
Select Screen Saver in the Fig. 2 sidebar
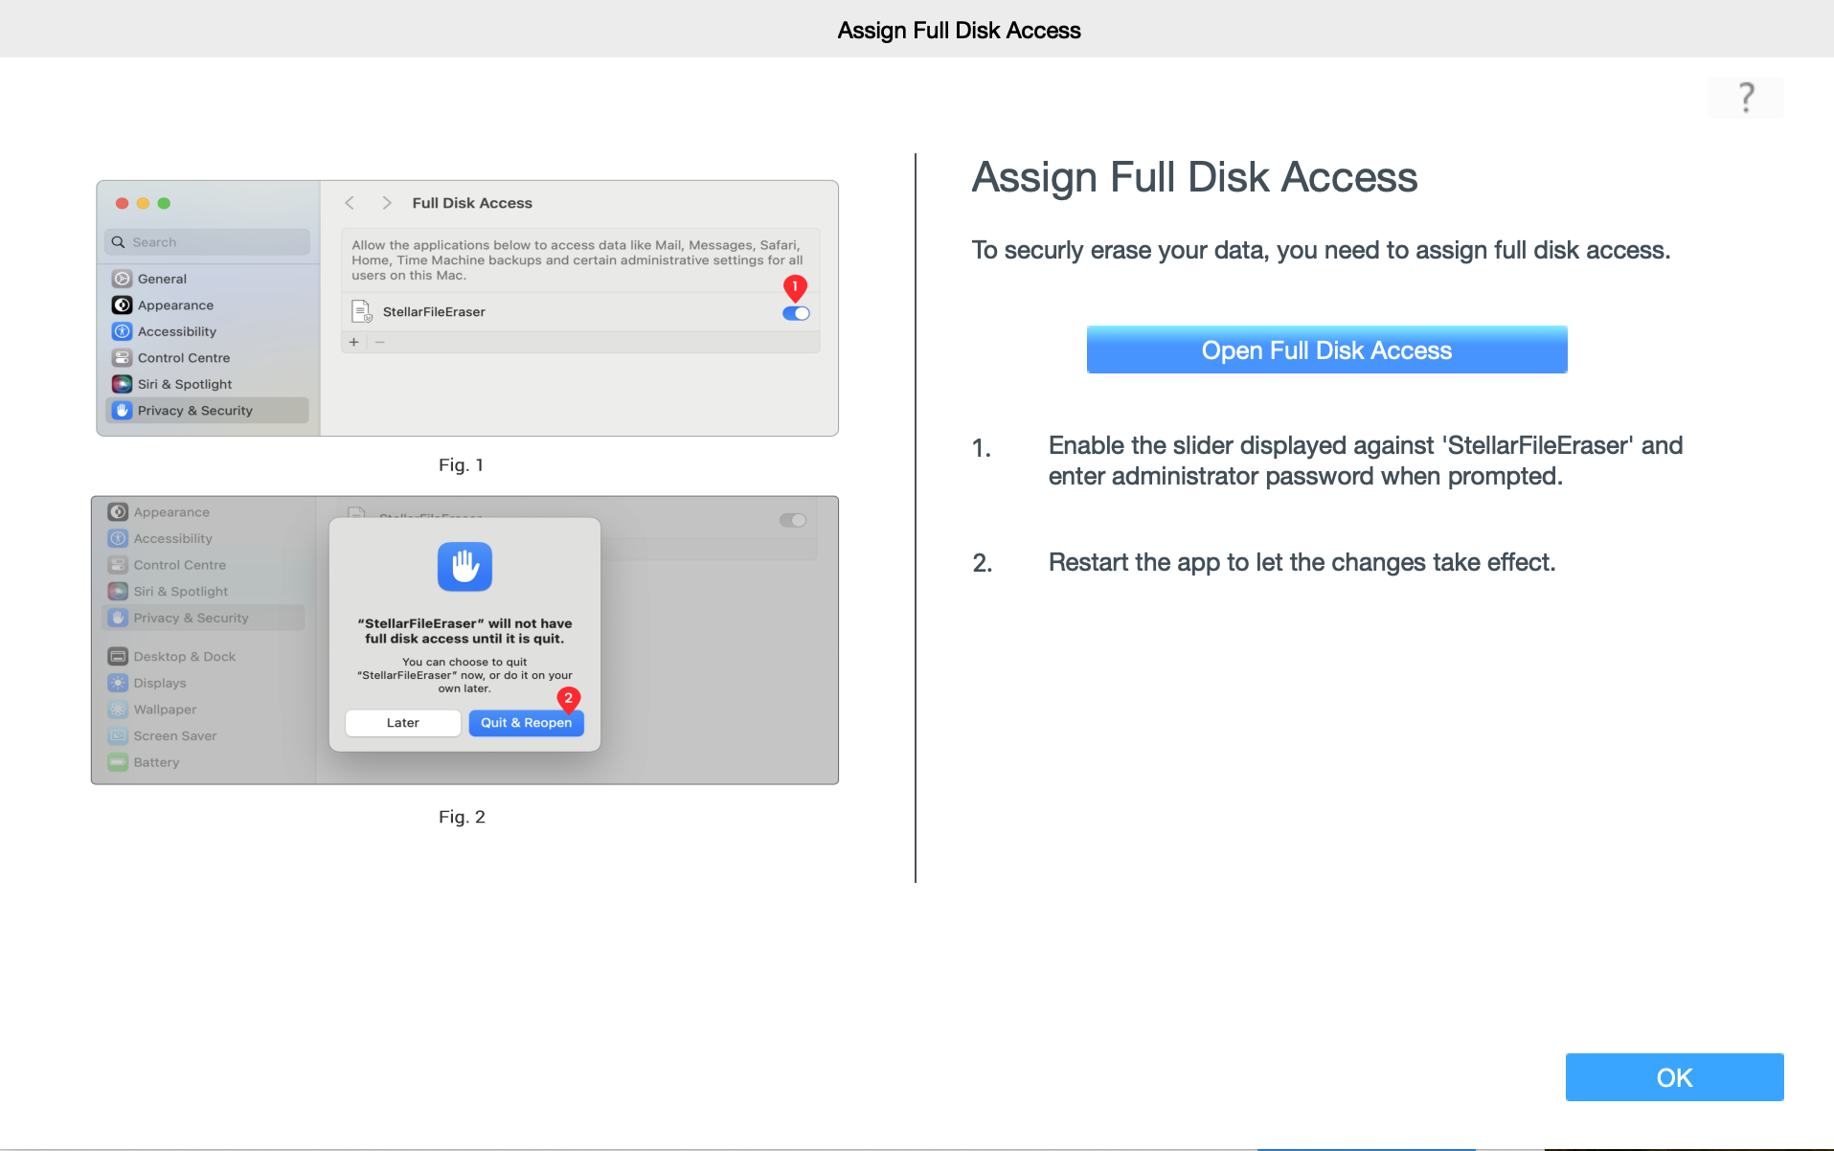[x=203, y=735]
